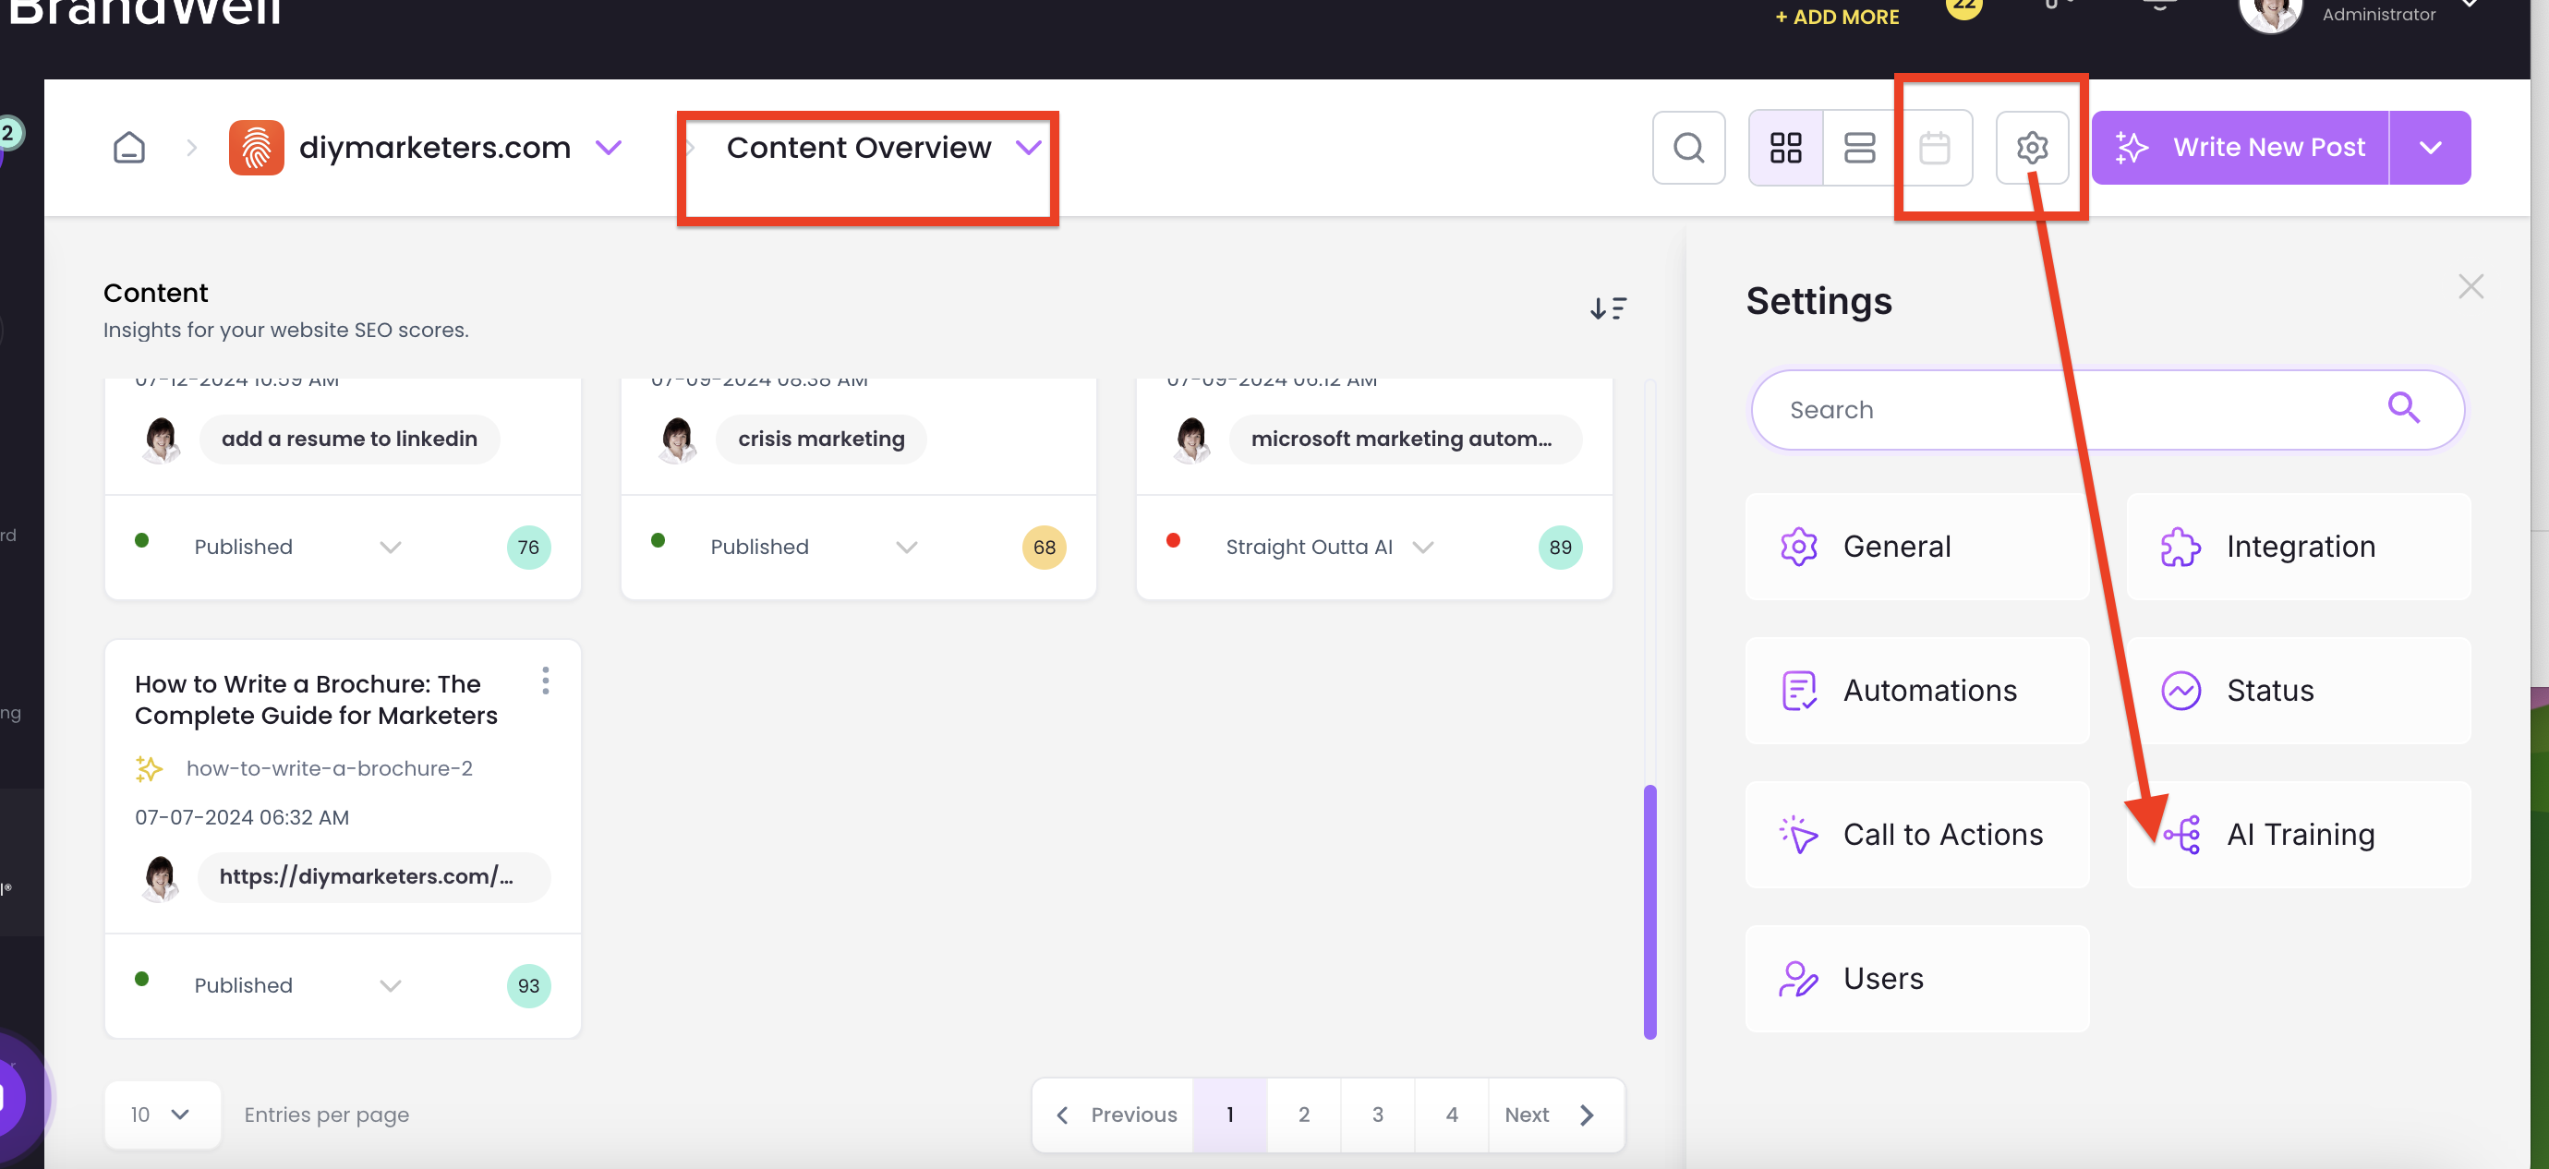Viewport: 2549px width, 1169px height.
Task: Change the entries per page selector
Action: click(162, 1115)
